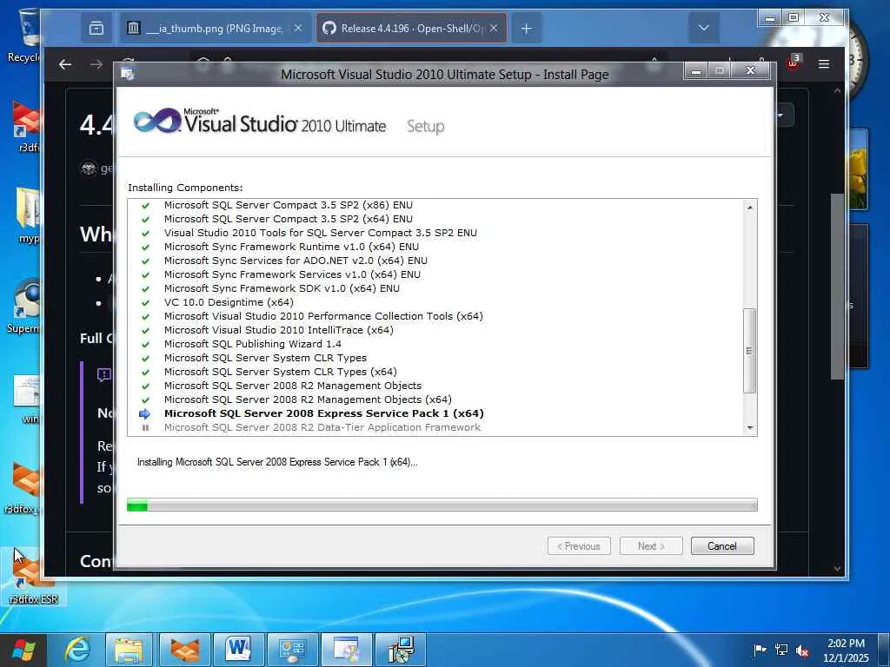Click the disabled Next button in setup
The width and height of the screenshot is (890, 667).
point(651,545)
